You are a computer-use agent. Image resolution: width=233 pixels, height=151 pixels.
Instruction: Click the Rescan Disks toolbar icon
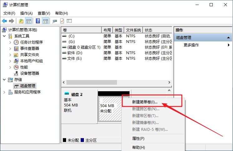point(55,21)
